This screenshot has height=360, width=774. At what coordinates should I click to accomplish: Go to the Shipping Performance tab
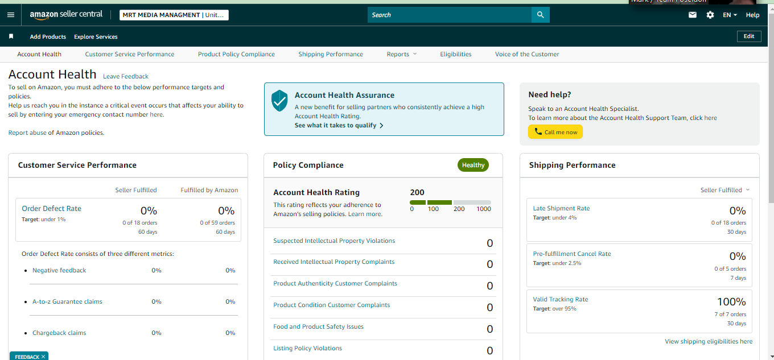coord(331,54)
